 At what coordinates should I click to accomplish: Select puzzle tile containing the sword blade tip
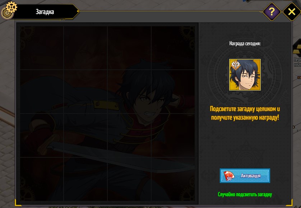coord(173,179)
